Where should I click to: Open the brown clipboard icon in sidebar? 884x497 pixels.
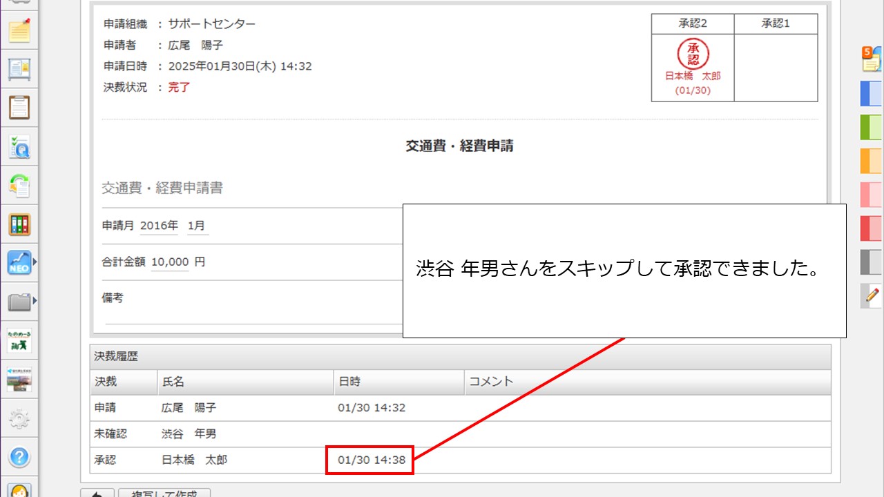pyautogui.click(x=19, y=108)
